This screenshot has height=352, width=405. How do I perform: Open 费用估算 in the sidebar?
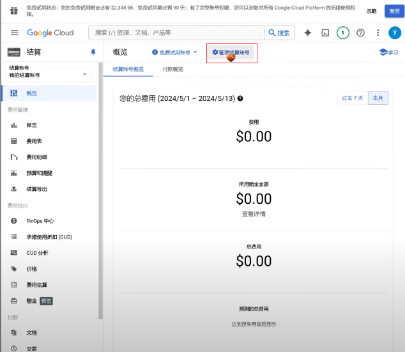pos(36,285)
